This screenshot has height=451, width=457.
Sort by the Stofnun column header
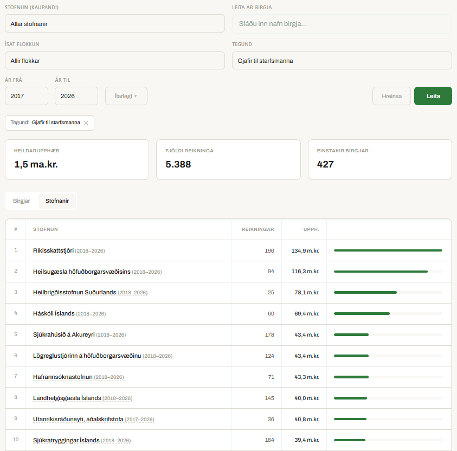(x=46, y=229)
